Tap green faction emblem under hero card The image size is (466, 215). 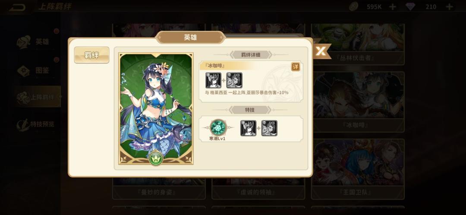pos(156,158)
